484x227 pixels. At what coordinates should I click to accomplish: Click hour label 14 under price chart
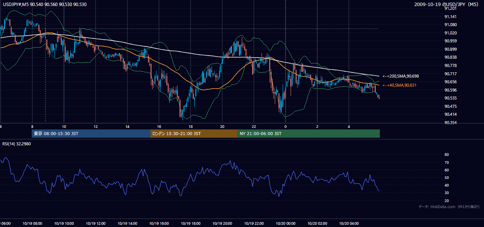click(x=127, y=127)
